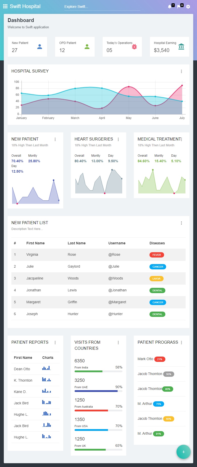Open the settings gear icon

(188, 7)
